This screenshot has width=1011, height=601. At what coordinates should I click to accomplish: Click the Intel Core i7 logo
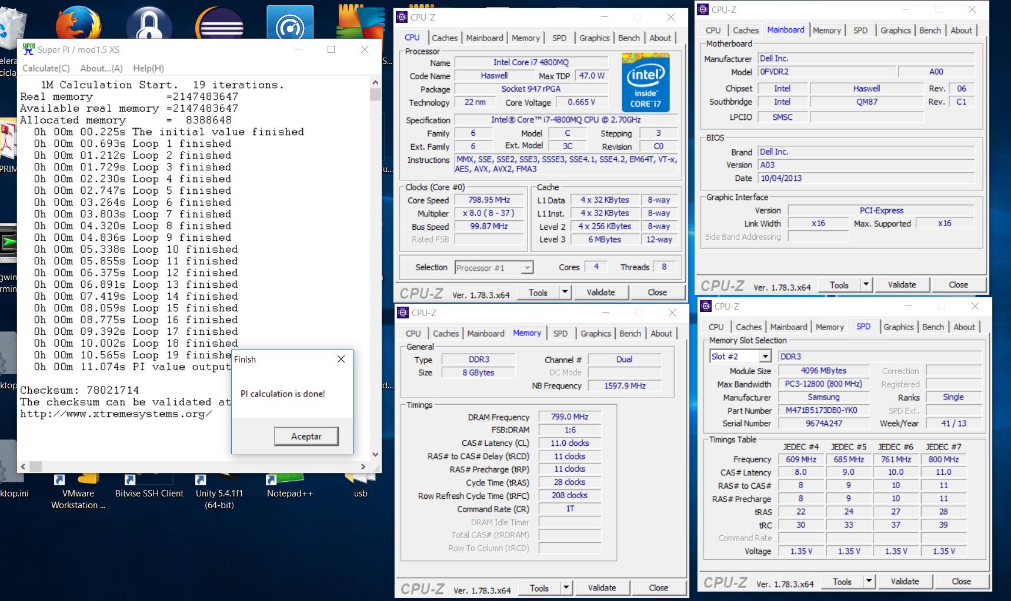click(646, 82)
